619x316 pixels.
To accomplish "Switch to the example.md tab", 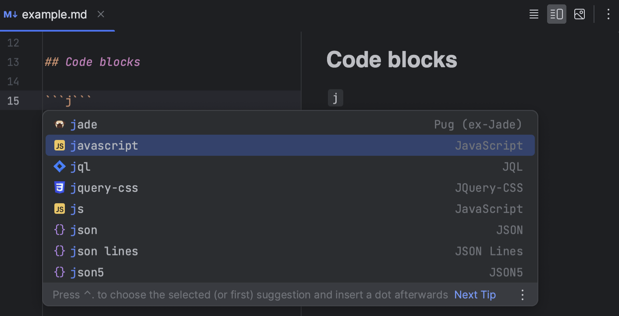I will click(54, 14).
